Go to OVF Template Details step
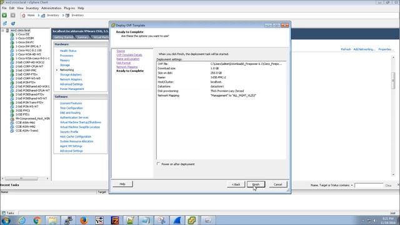The image size is (400, 225). coord(129,55)
